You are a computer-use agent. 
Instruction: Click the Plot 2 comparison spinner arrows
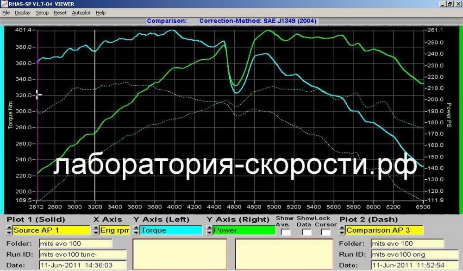tap(342, 230)
